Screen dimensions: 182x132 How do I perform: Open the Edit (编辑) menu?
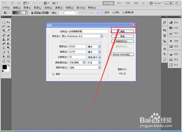(17, 8)
